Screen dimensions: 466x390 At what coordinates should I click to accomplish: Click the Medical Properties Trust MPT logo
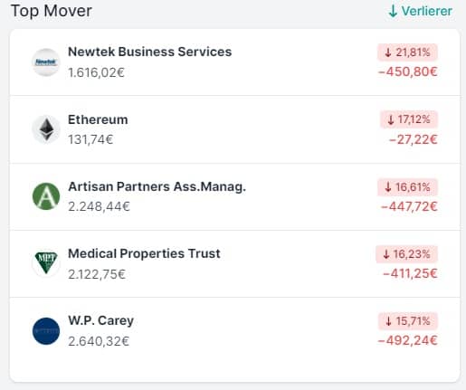[46, 263]
